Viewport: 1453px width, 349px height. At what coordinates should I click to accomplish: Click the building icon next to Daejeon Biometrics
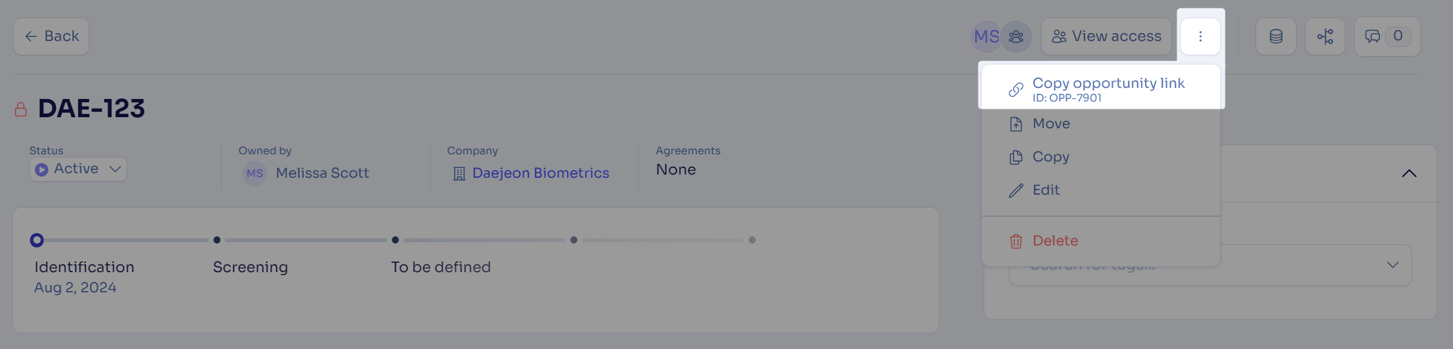[x=459, y=174]
